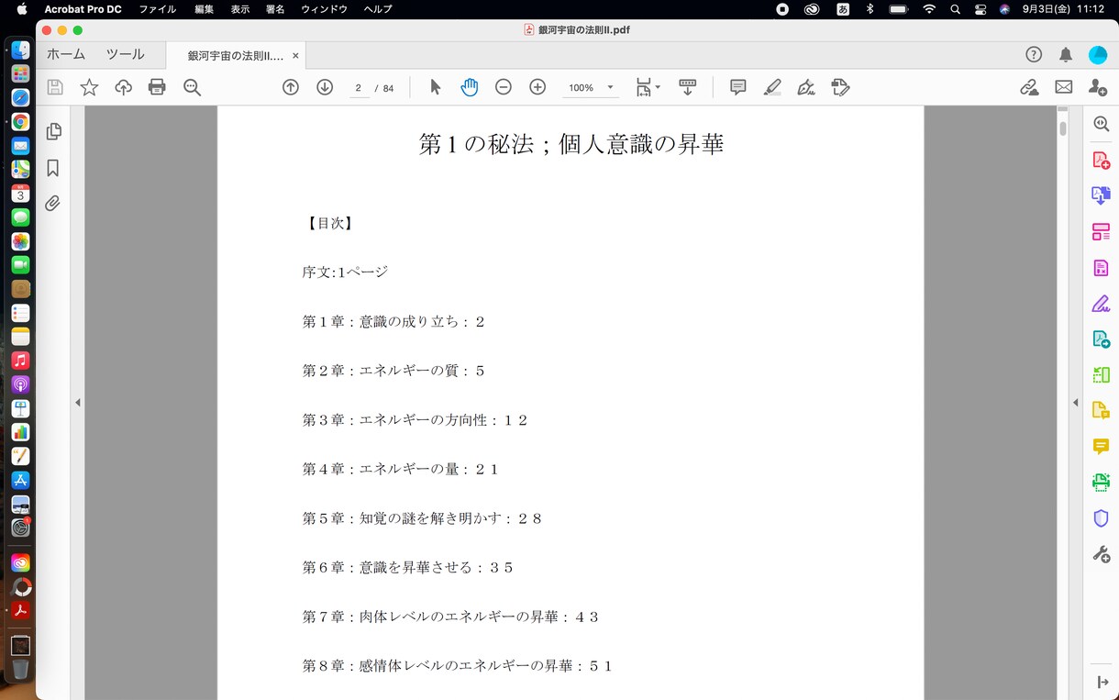Add a sticky note comment
This screenshot has width=1119, height=700.
tap(737, 87)
